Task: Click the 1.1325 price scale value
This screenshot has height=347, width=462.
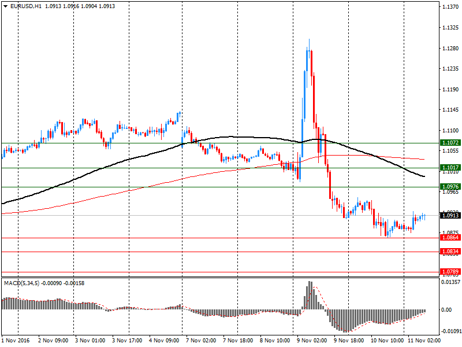Action: coord(450,28)
